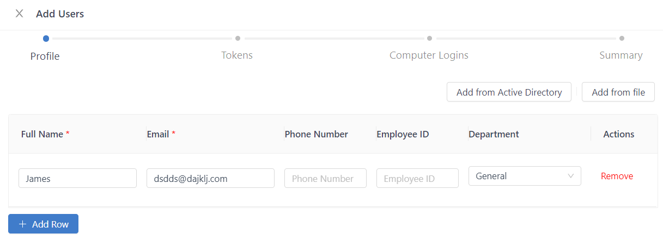Click the Computer Logins step dot
Screen dimensions: 663x246
tap(429, 39)
